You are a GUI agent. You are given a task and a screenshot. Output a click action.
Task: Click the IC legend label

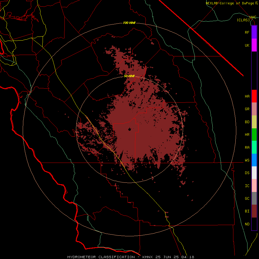click(x=247, y=186)
